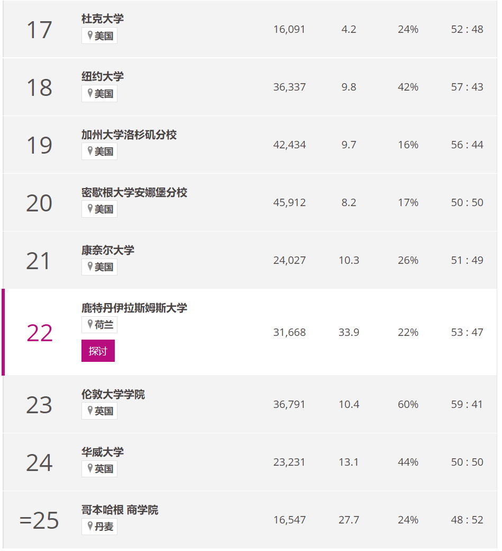Open the 纽约大学 university link

(103, 77)
